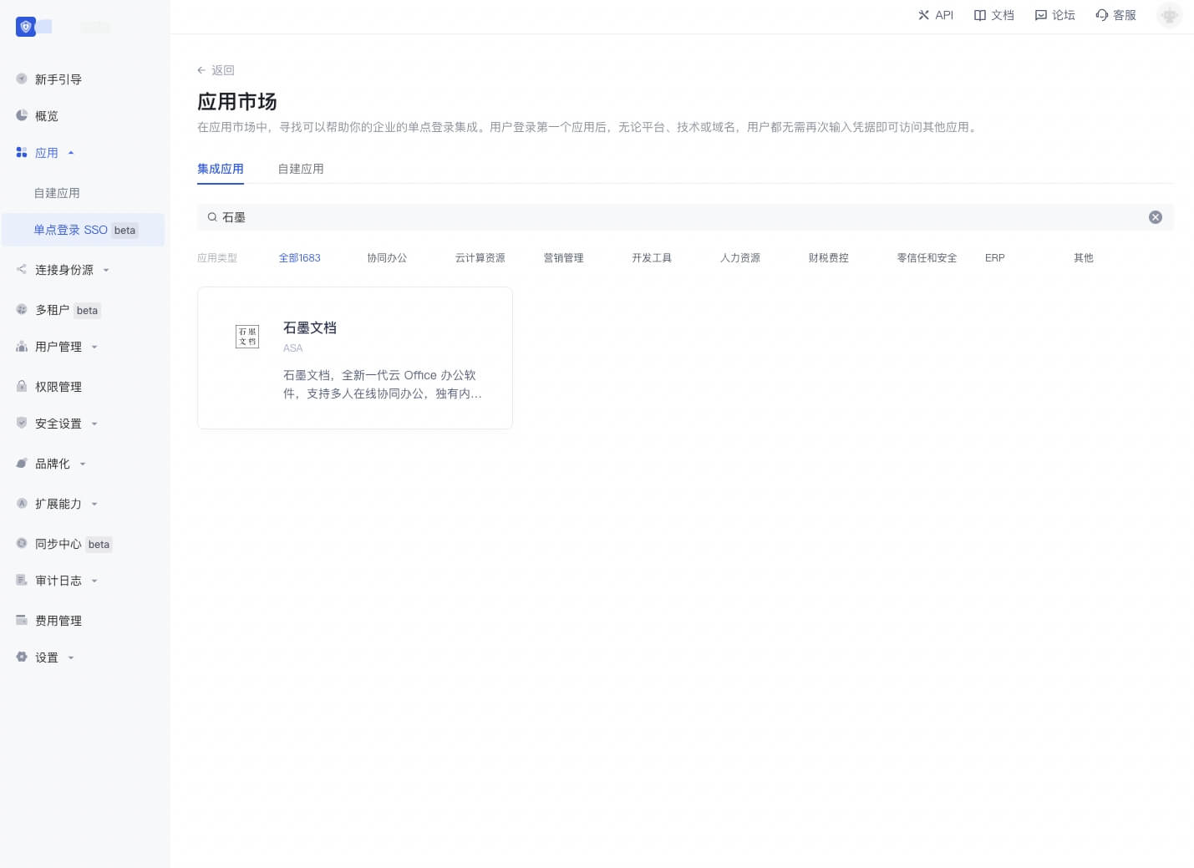The image size is (1194, 868).
Task: Open 权限管理 in the sidebar
Action: click(x=58, y=387)
